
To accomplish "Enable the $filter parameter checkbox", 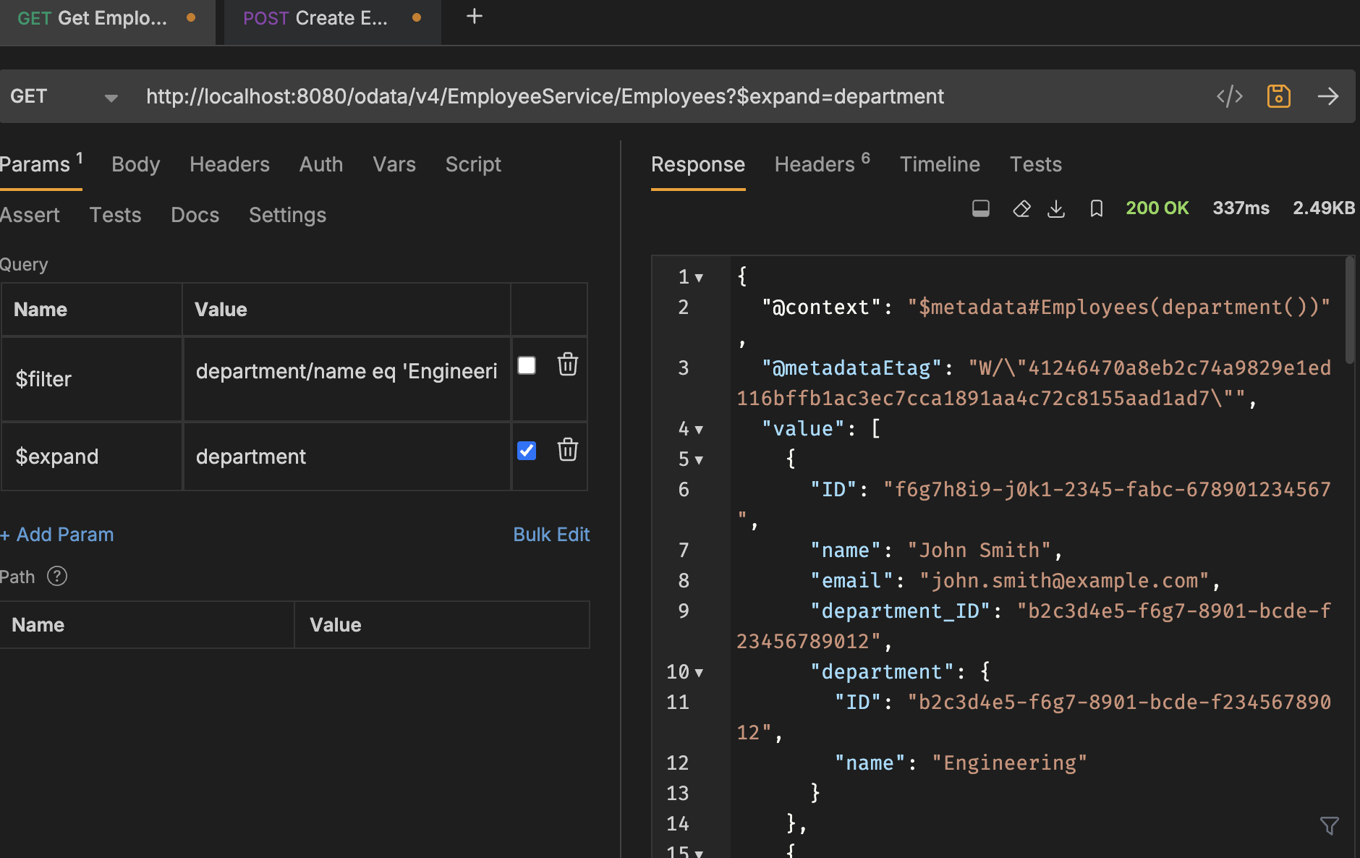I will [527, 365].
